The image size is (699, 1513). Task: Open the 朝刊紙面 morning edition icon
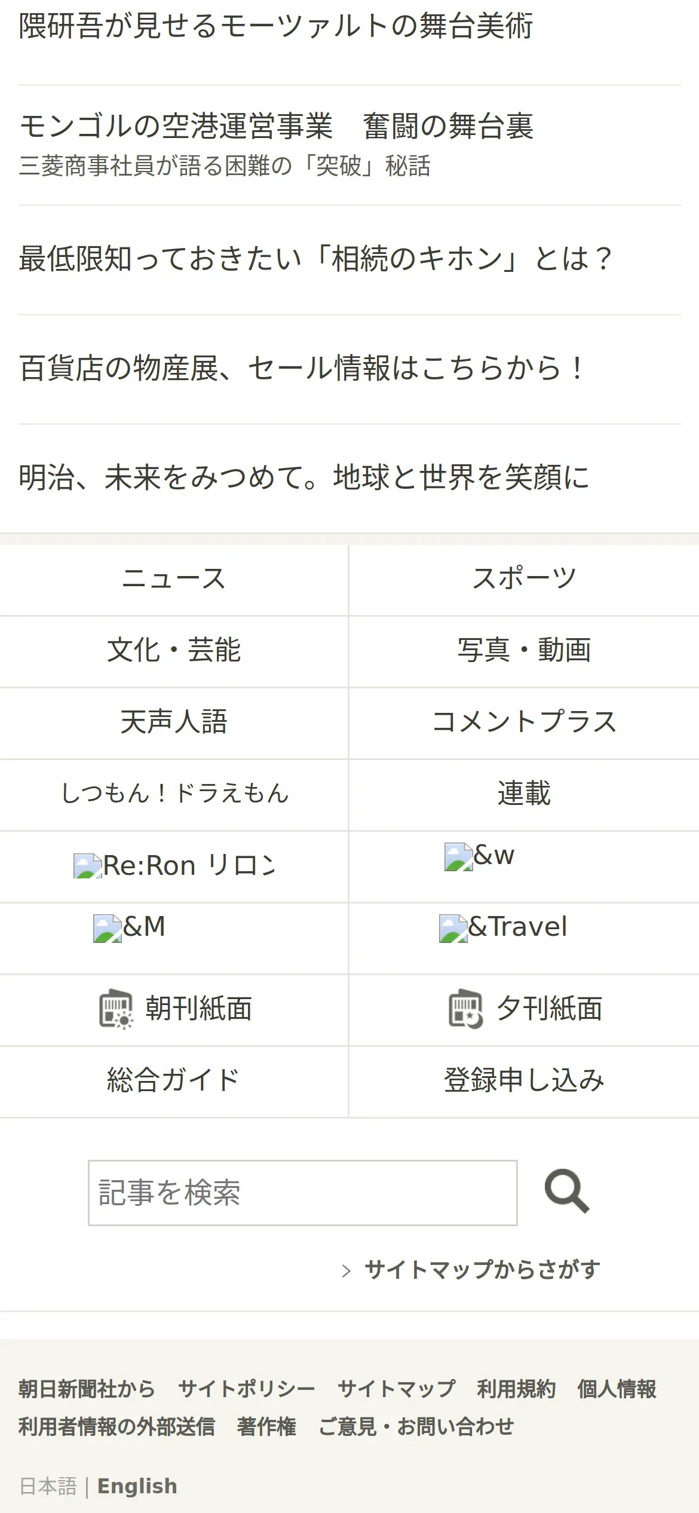coord(116,1009)
